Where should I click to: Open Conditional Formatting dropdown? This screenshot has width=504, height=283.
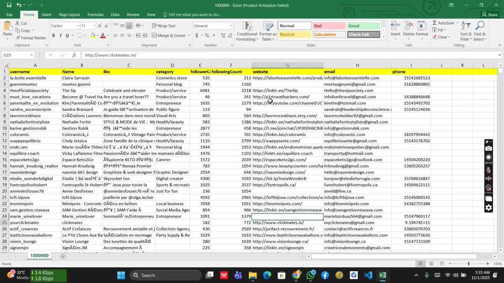(247, 31)
